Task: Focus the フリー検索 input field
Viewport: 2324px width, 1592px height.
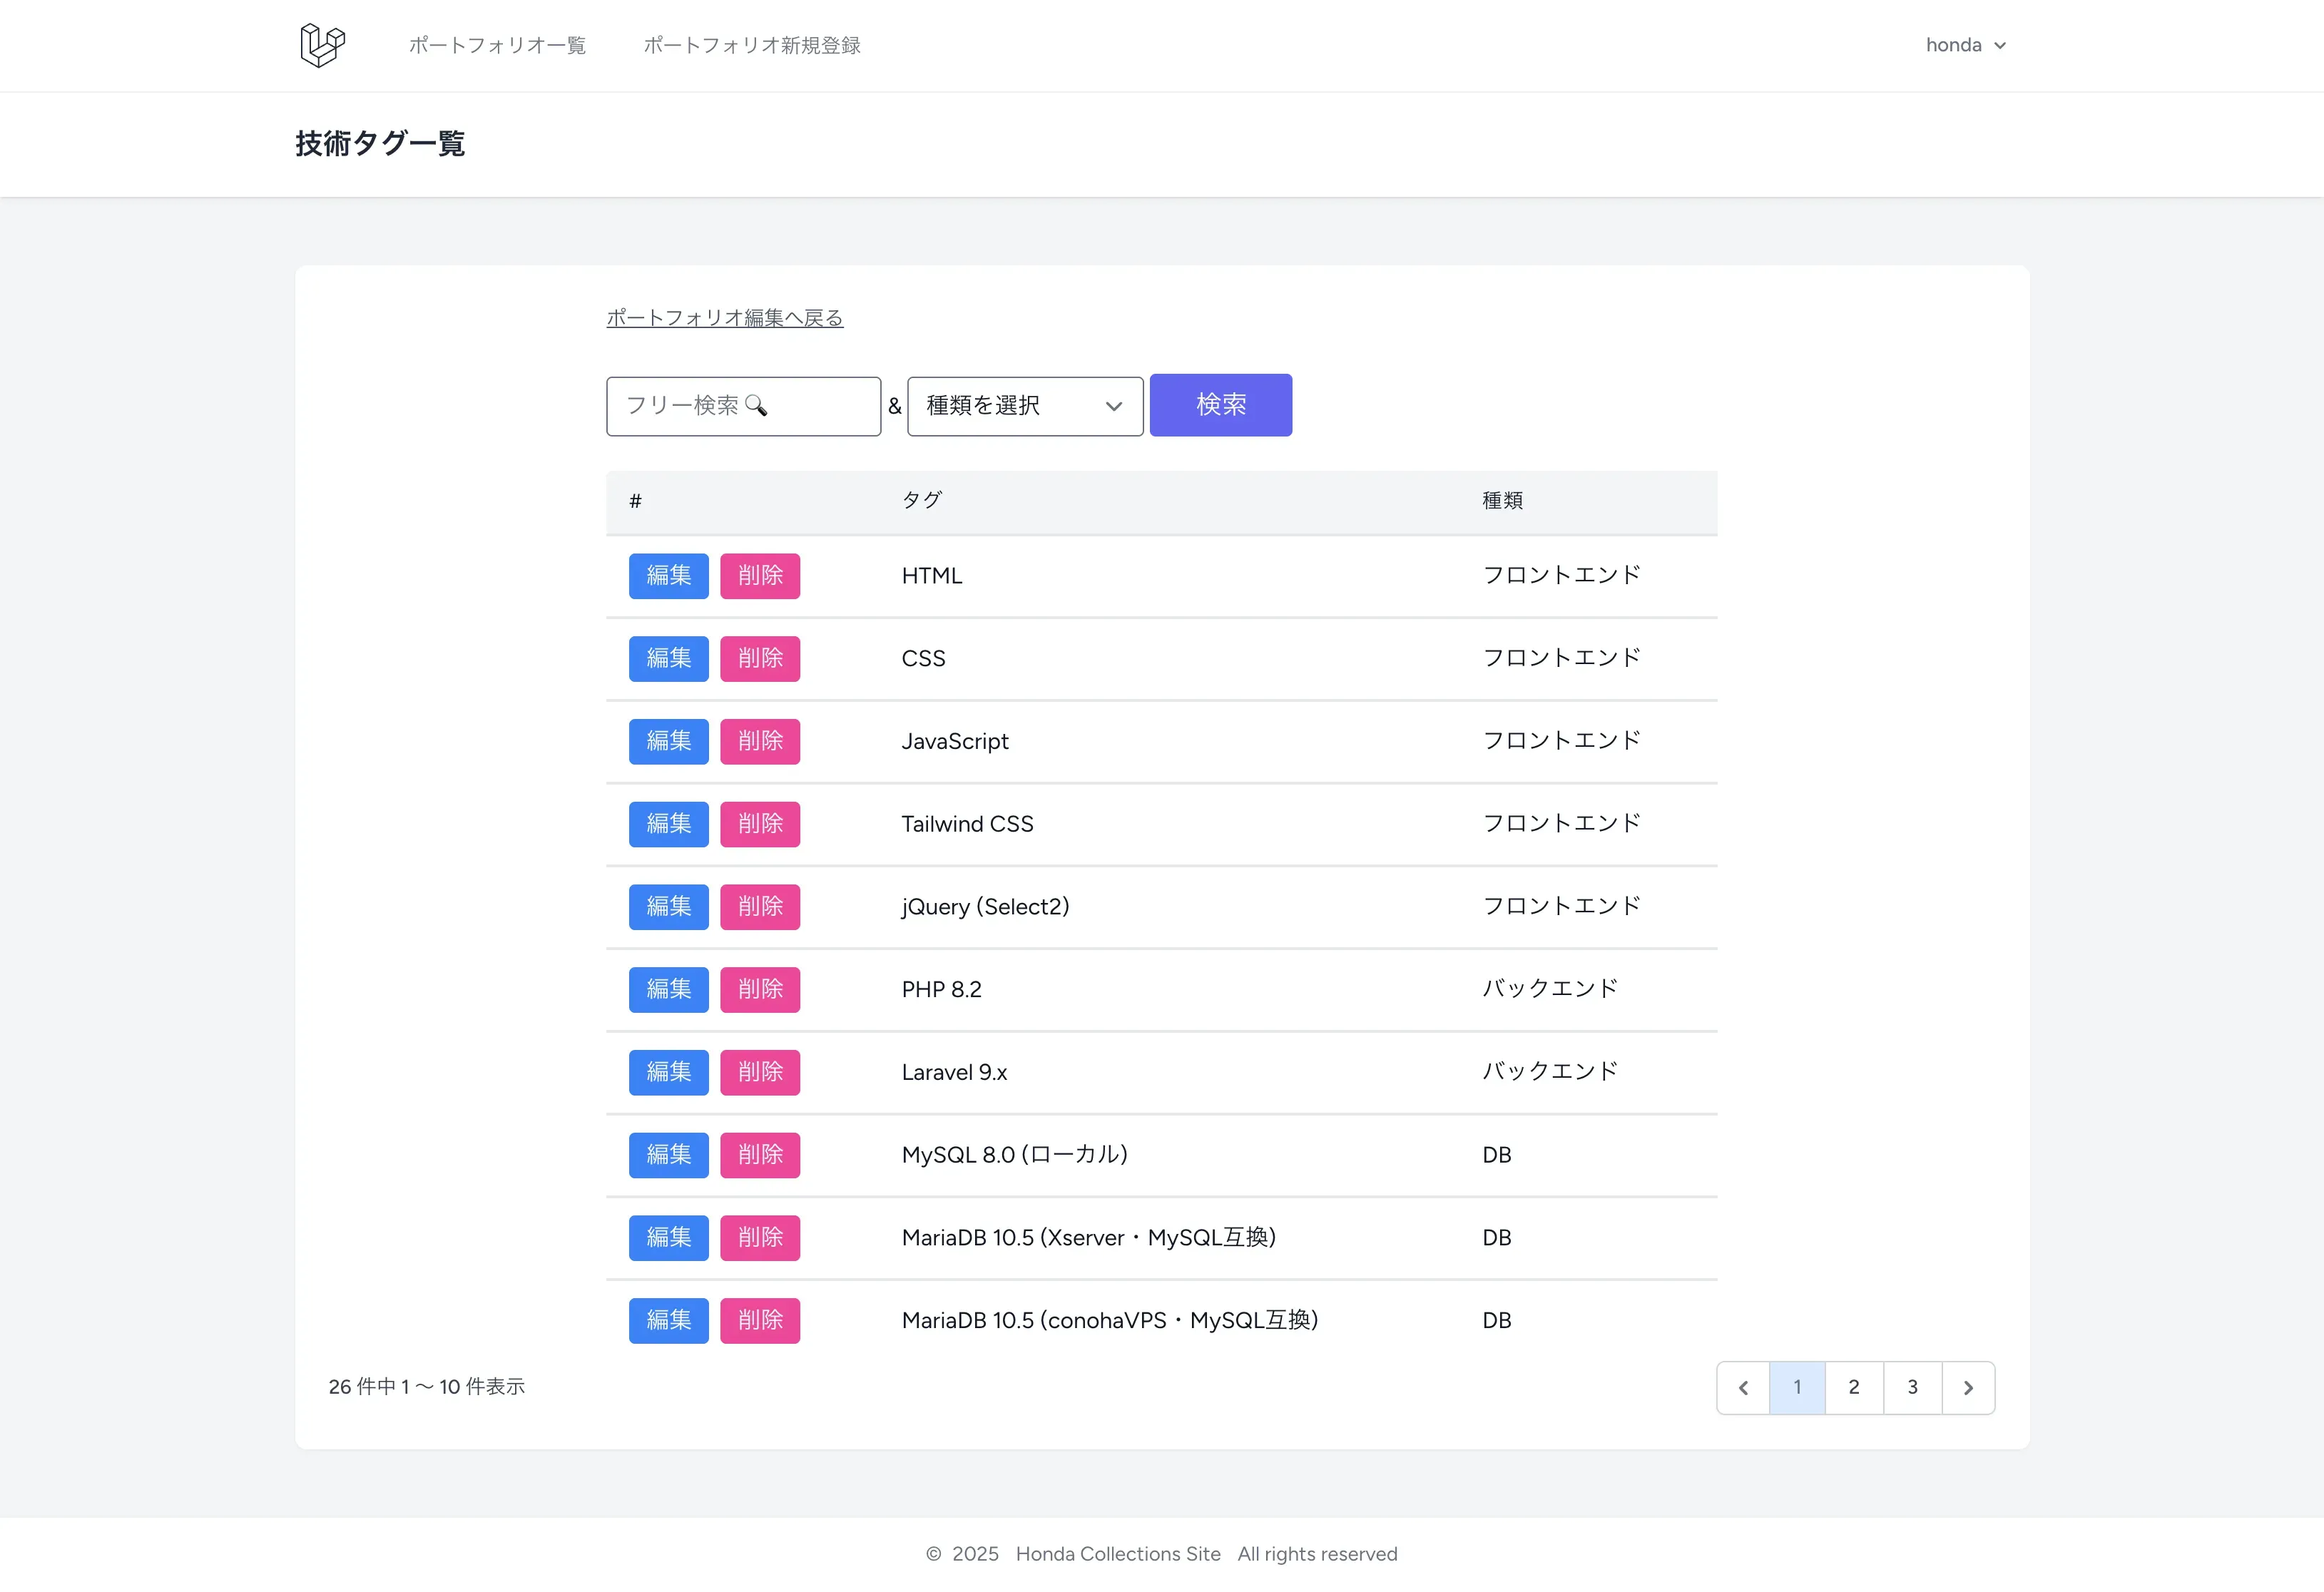Action: 743,406
